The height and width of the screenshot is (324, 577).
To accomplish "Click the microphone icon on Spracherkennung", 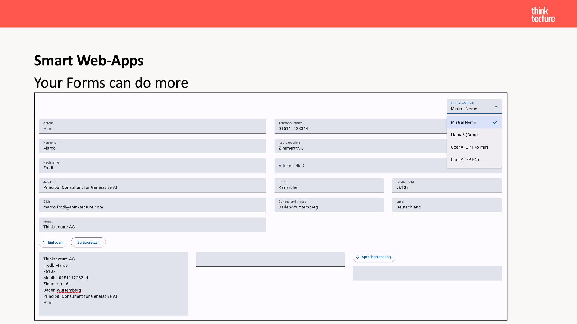I will click(357, 257).
